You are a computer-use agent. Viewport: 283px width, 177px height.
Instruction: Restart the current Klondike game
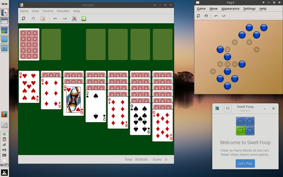click(33, 19)
